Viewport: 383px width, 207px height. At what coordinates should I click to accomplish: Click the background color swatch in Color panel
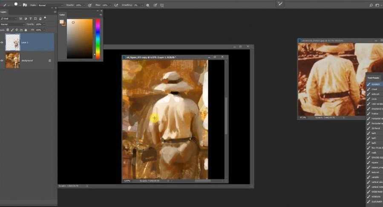[x=64, y=24]
